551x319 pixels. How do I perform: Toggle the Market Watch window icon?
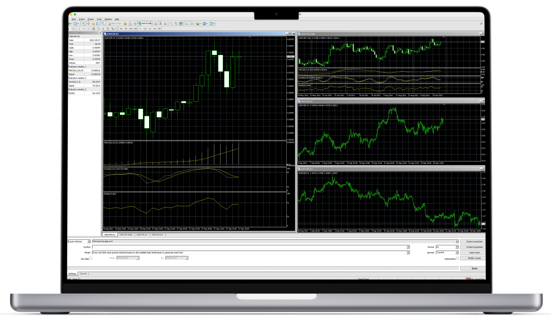(83, 24)
